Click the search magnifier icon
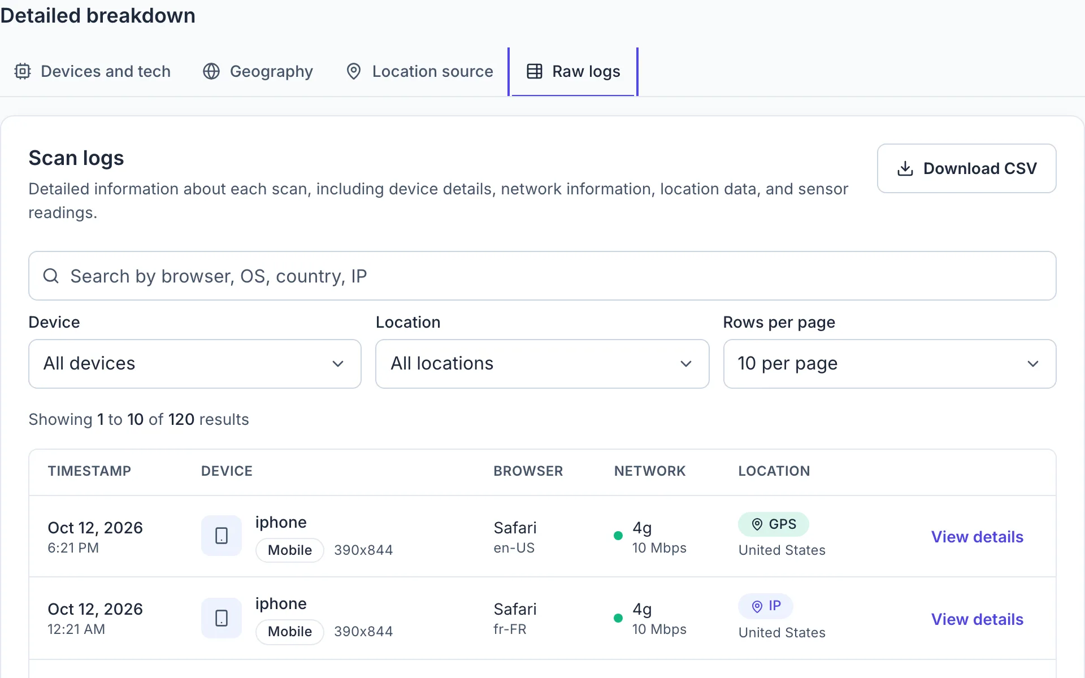1085x678 pixels. 51,276
